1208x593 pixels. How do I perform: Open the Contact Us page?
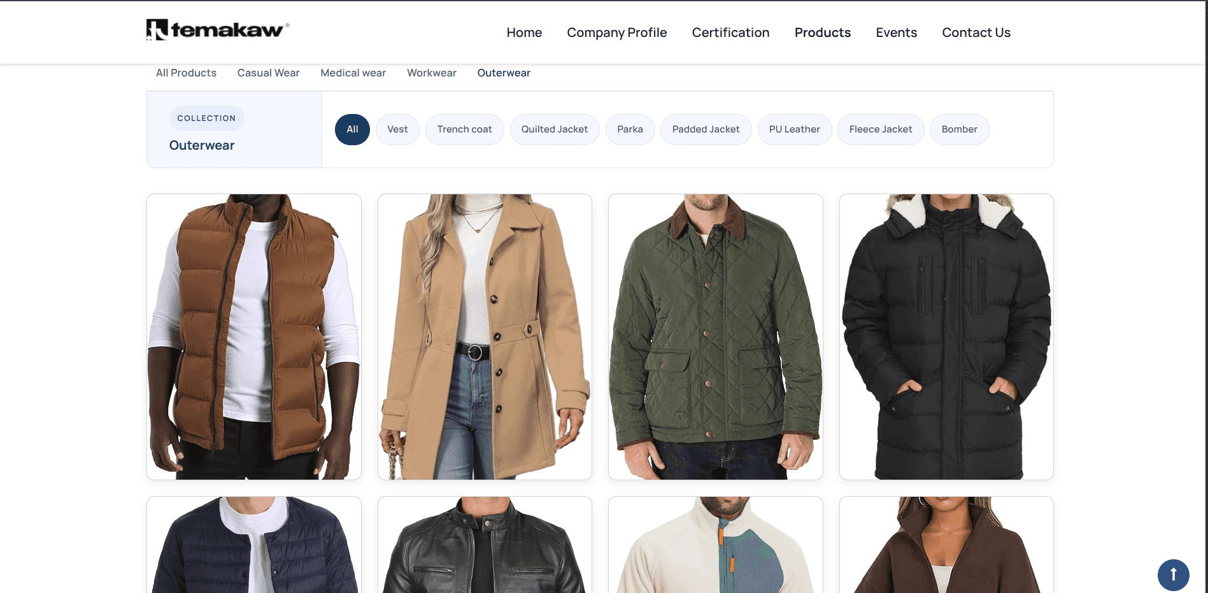pyautogui.click(x=976, y=32)
